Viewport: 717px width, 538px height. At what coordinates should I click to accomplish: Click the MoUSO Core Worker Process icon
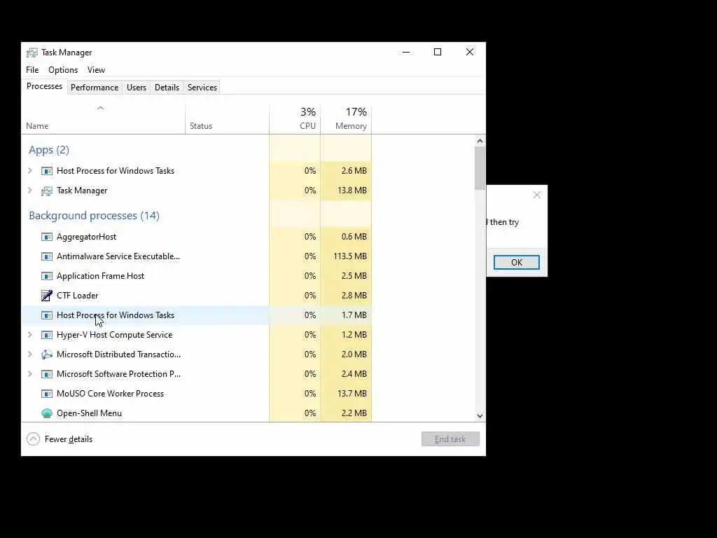47,394
